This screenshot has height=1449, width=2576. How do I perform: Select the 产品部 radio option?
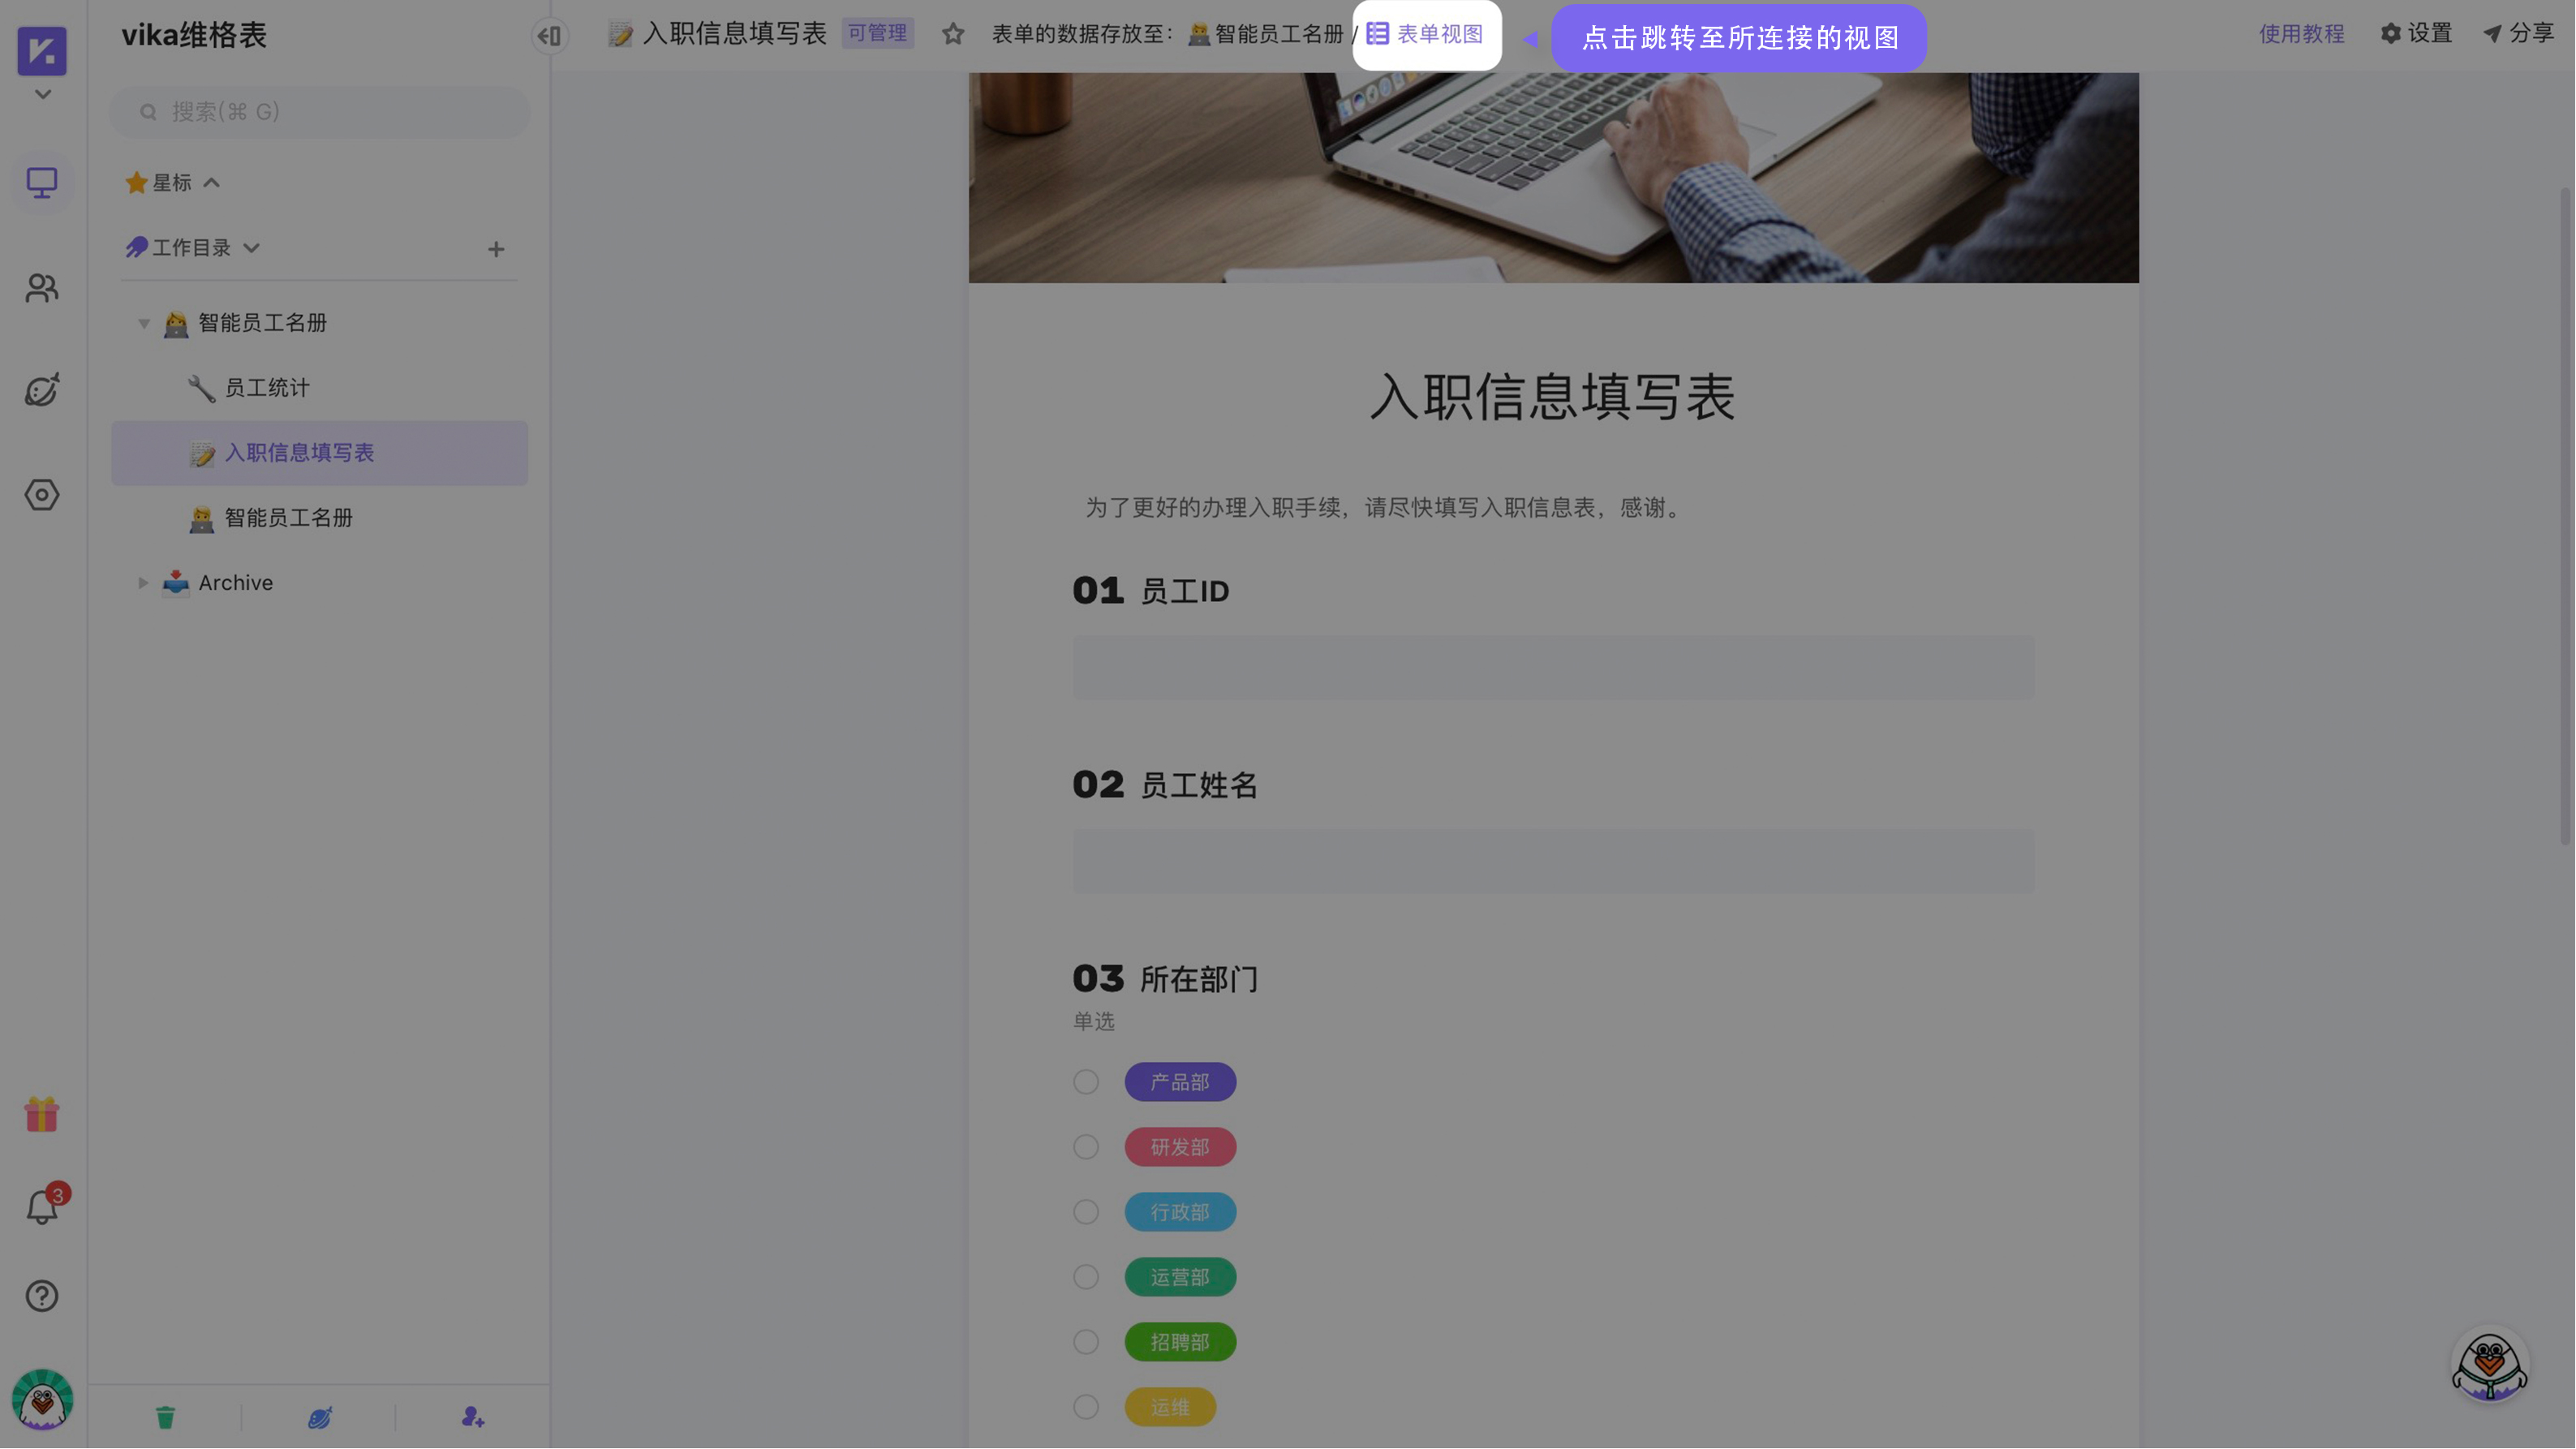pos(1086,1081)
